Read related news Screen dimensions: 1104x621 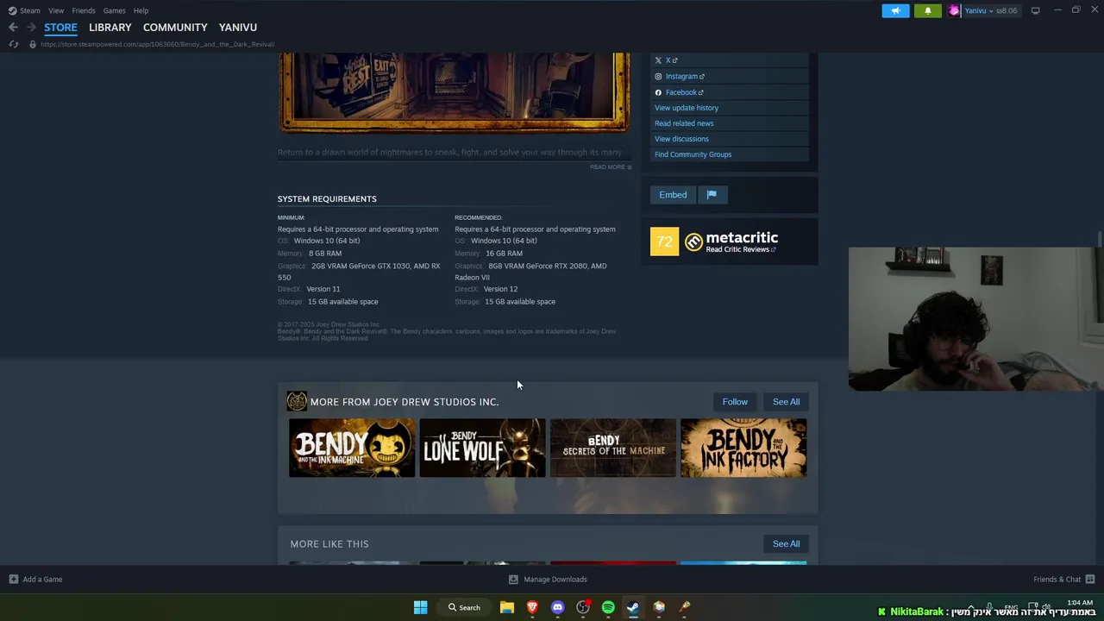click(684, 123)
